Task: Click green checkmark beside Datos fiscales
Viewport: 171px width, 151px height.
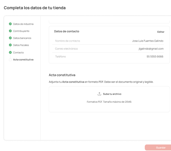Action: (x=10, y=45)
